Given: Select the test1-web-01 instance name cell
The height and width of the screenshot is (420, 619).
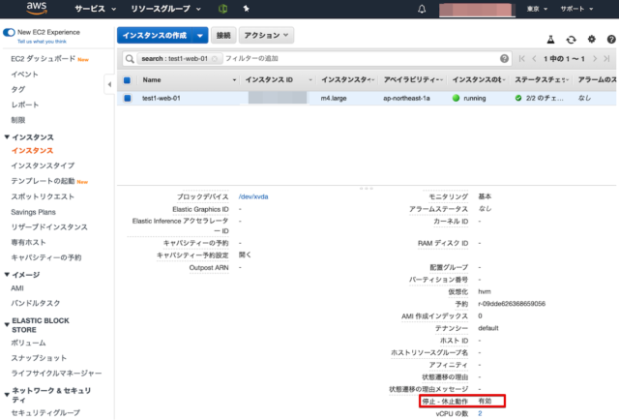Looking at the screenshot, I should click(x=162, y=98).
